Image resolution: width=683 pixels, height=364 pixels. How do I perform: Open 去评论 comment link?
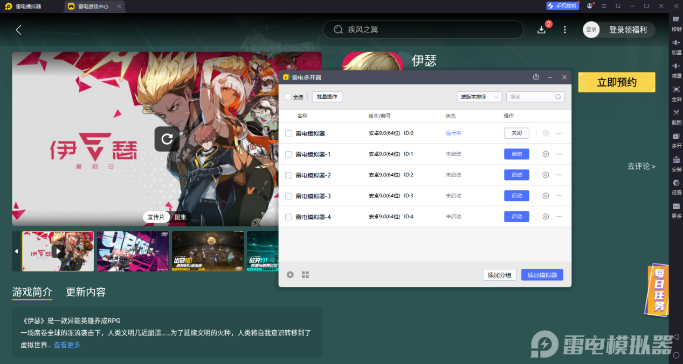click(x=641, y=166)
